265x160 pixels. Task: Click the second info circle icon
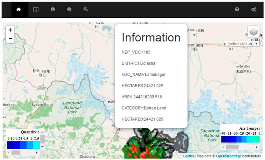coord(69,10)
